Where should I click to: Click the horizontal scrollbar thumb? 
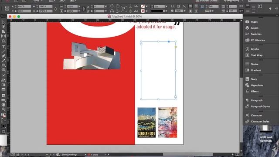[188, 154]
